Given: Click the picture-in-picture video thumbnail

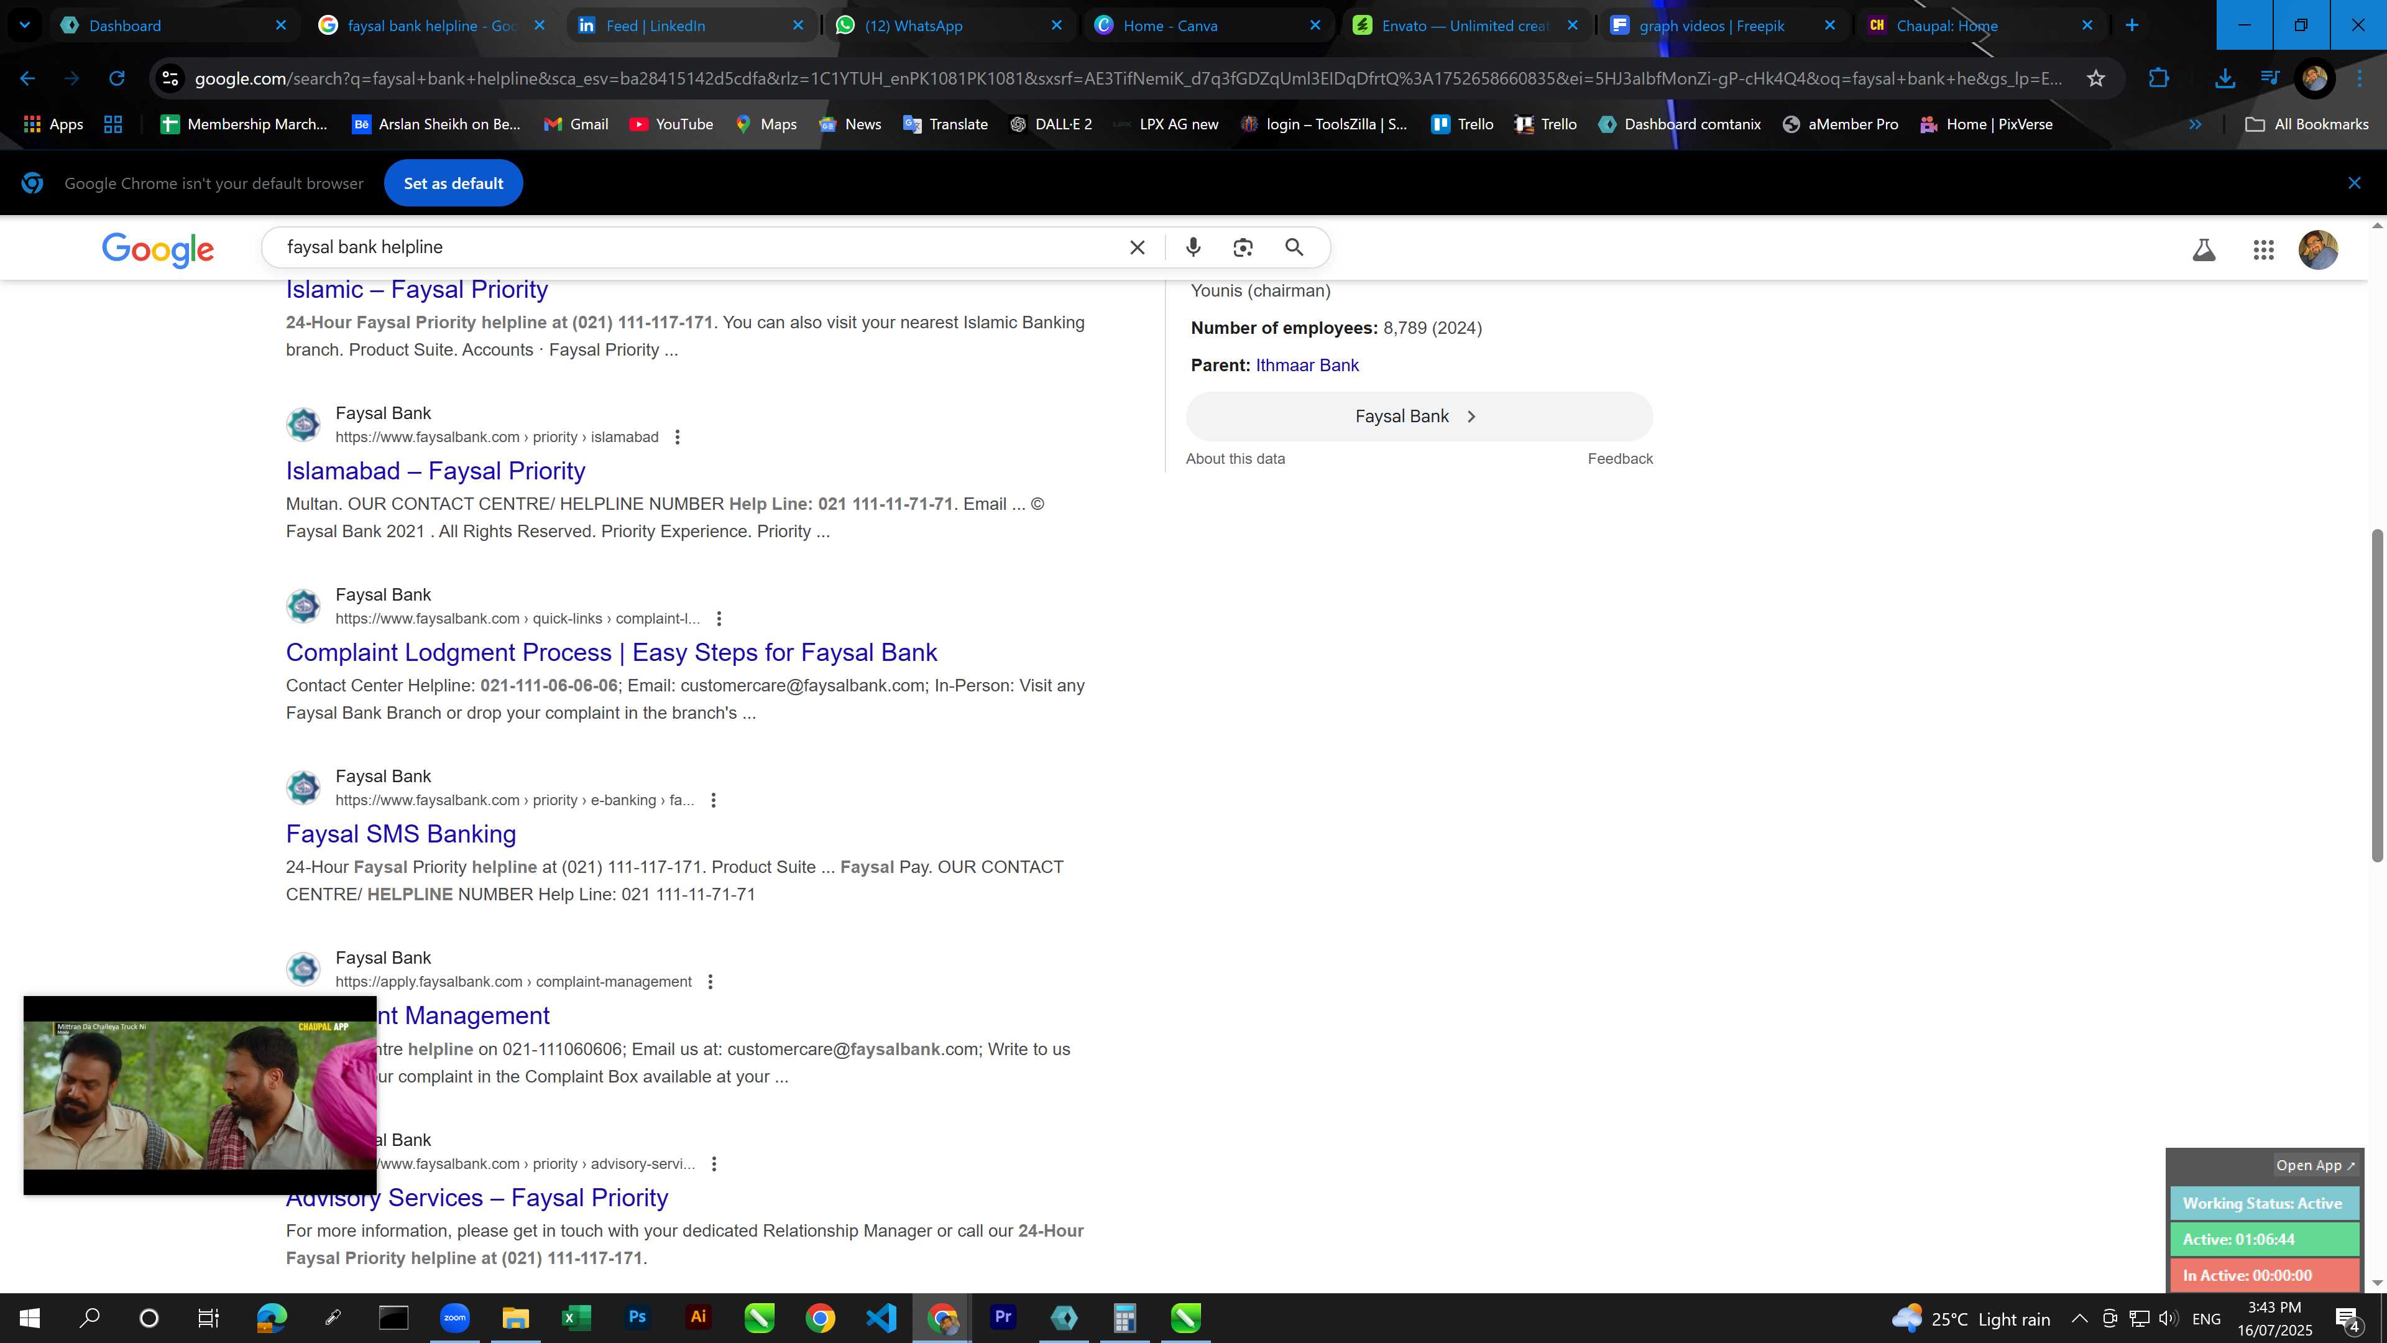Looking at the screenshot, I should [x=200, y=1096].
